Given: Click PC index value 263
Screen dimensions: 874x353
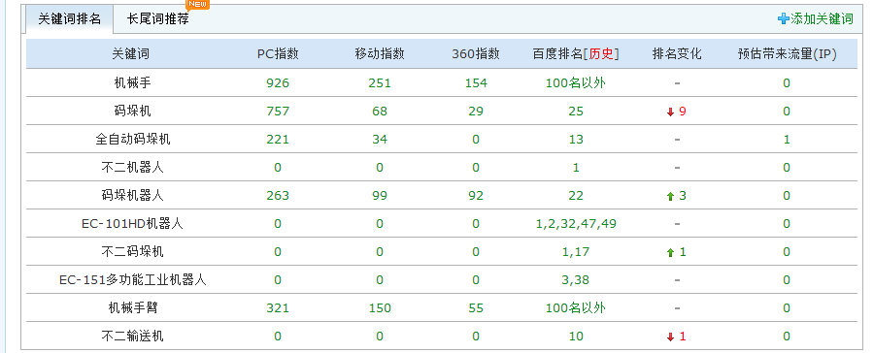Looking at the screenshot, I should point(278,196).
